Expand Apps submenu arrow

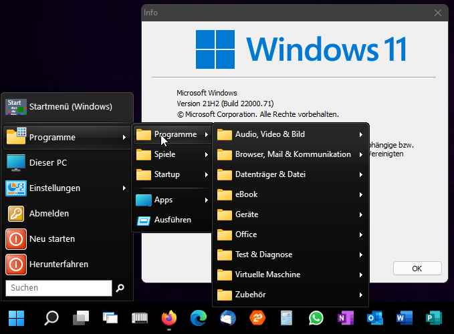206,200
